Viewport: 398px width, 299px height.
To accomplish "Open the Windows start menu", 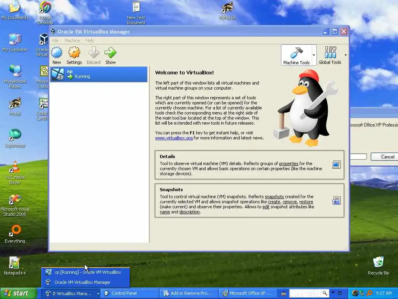I will [19, 294].
